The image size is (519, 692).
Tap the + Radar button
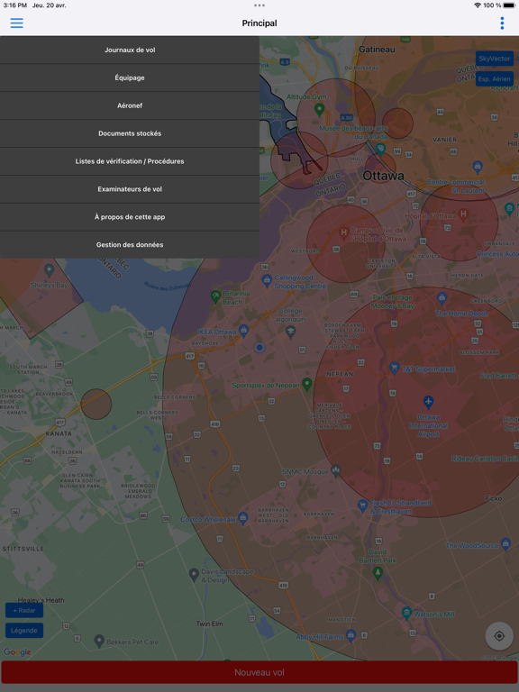tap(24, 610)
